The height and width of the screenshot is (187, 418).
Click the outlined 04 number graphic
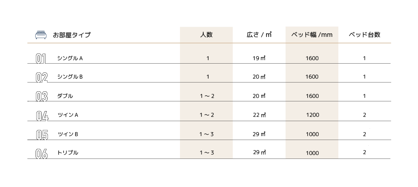[42, 116]
